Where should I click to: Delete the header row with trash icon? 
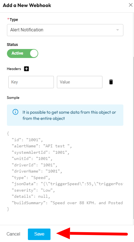tap(111, 82)
